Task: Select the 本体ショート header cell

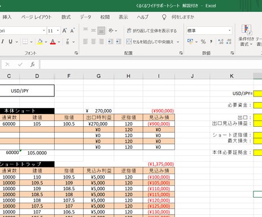Action: 27,111
